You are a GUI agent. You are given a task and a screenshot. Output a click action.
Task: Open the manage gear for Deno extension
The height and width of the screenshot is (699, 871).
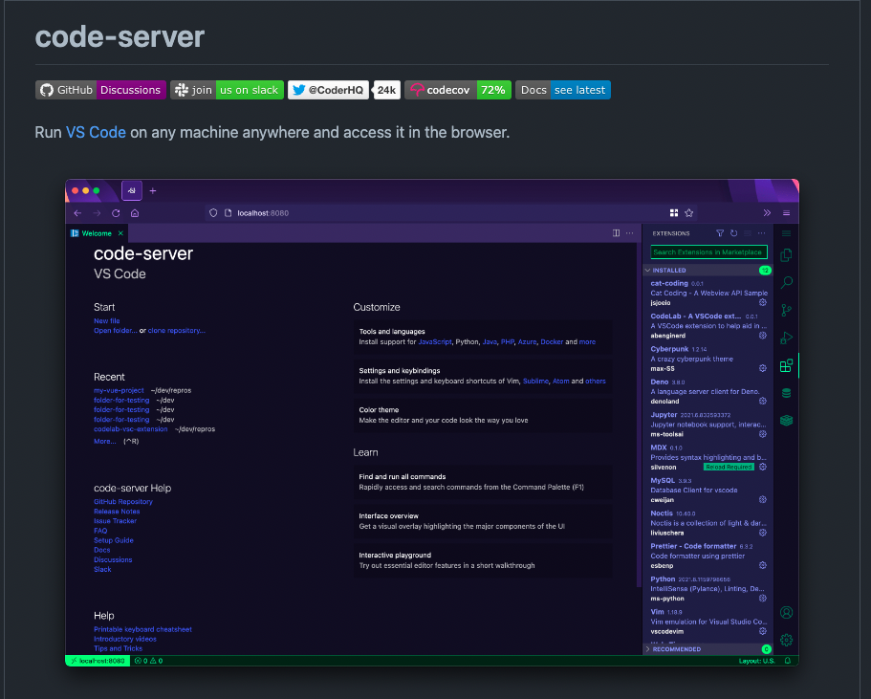[763, 401]
